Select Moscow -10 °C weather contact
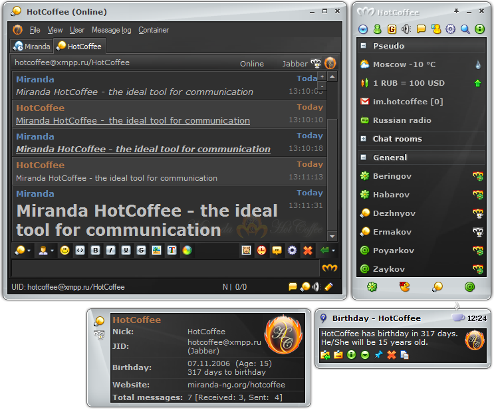Screen dimensions: 494x410 [x=422, y=64]
